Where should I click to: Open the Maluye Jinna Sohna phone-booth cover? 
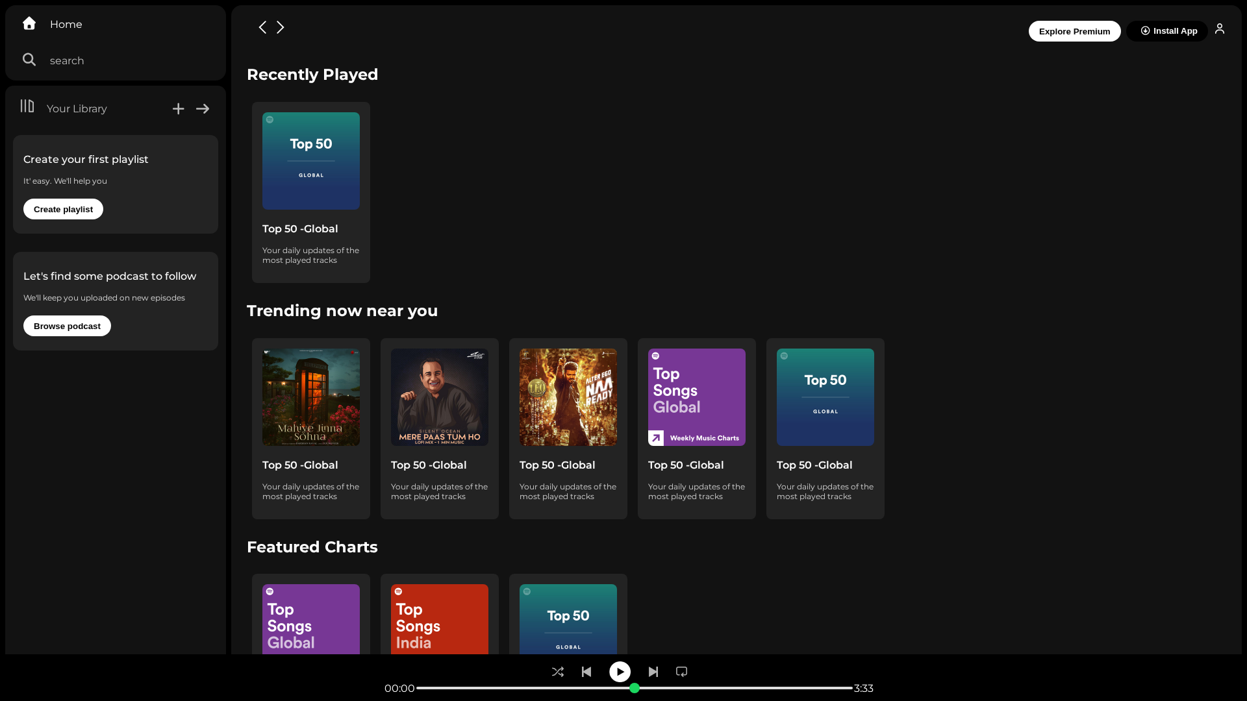click(x=311, y=397)
